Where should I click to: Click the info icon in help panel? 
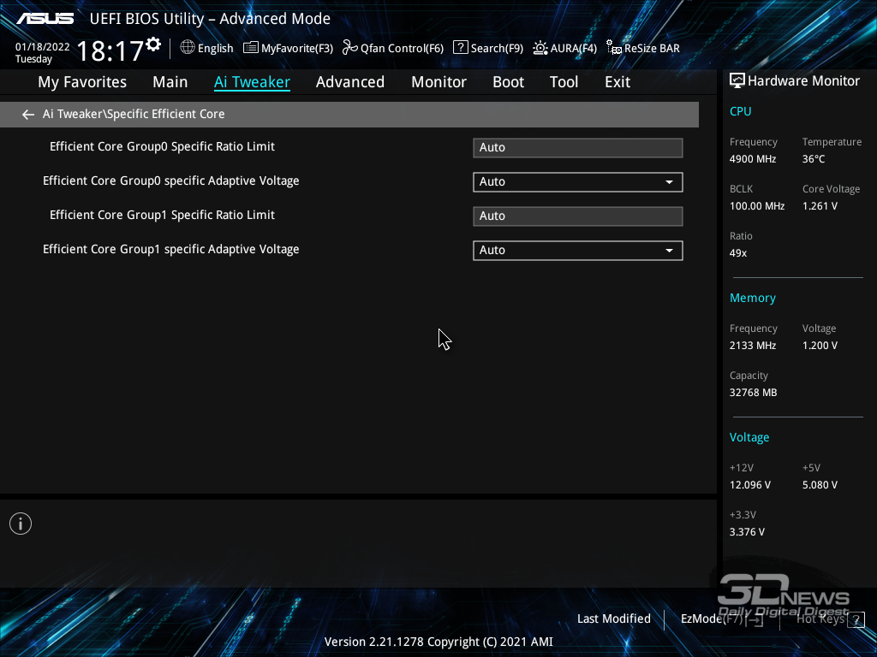(21, 524)
